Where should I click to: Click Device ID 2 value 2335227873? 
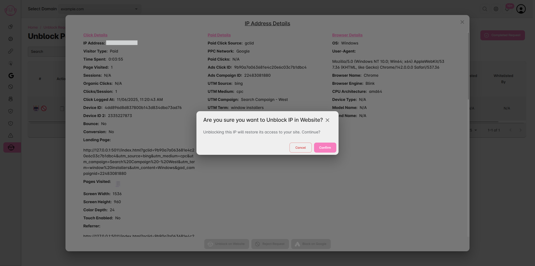point(120,116)
